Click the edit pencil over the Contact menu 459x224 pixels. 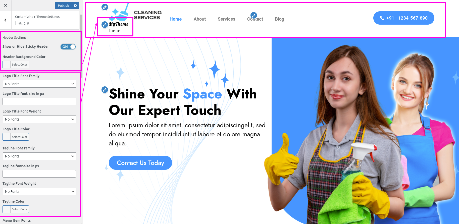point(254,16)
